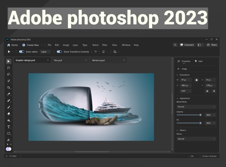The image size is (226, 167).
Task: Swap foreground and background colors icon
Action: [x=11, y=144]
